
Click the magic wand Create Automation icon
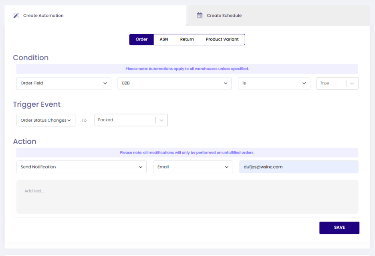(16, 16)
